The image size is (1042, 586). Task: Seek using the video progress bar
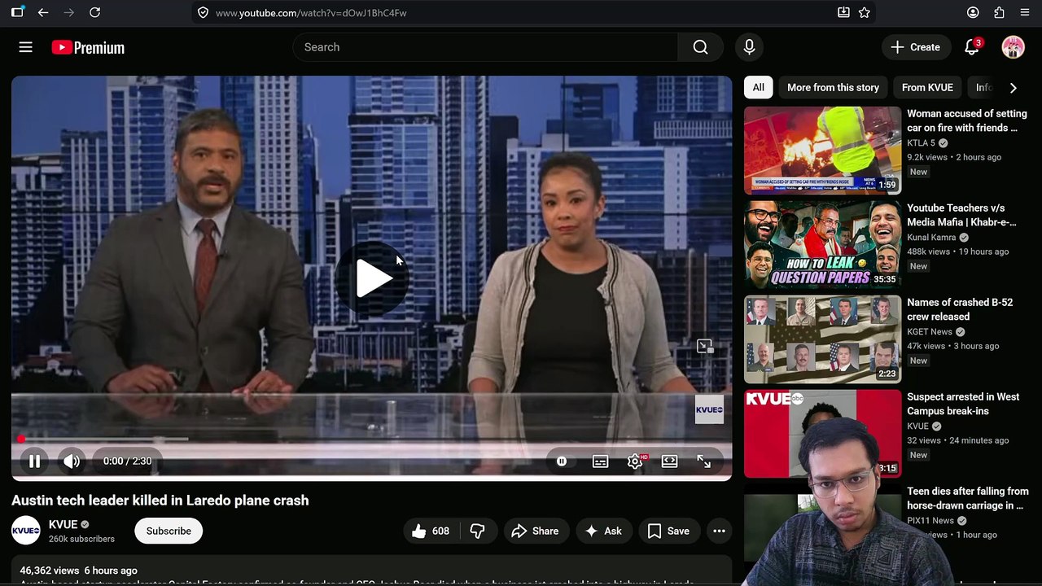[372, 439]
